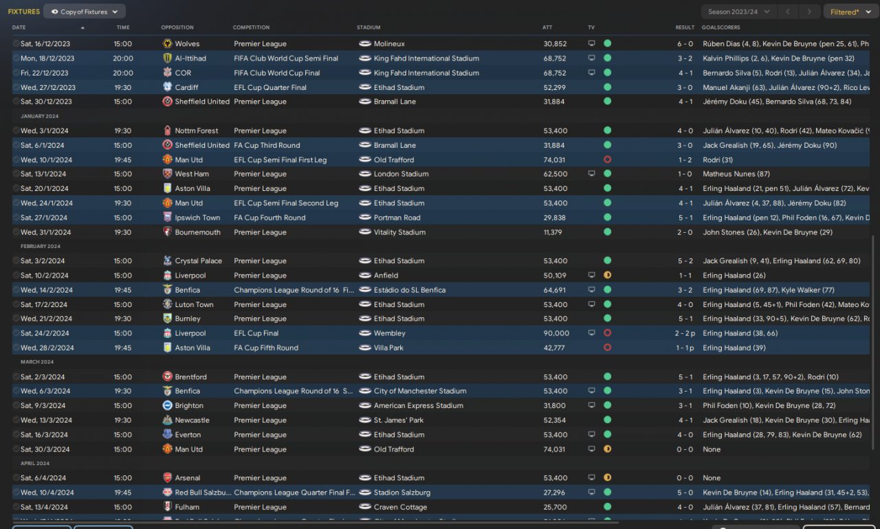Sort by the ATT column header
The width and height of the screenshot is (880, 529).
click(547, 27)
